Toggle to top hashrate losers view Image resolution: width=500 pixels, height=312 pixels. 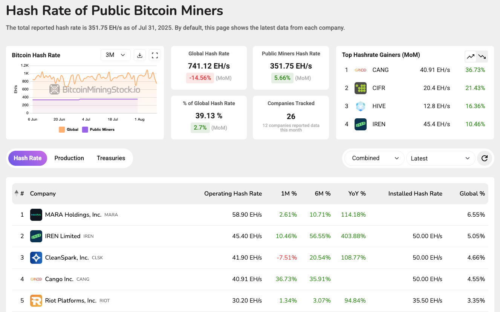(482, 57)
